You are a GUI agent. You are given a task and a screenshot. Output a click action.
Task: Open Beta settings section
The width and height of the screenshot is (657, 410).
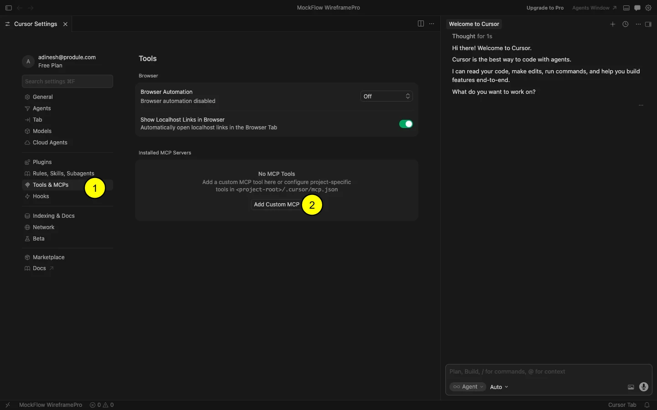68,239
